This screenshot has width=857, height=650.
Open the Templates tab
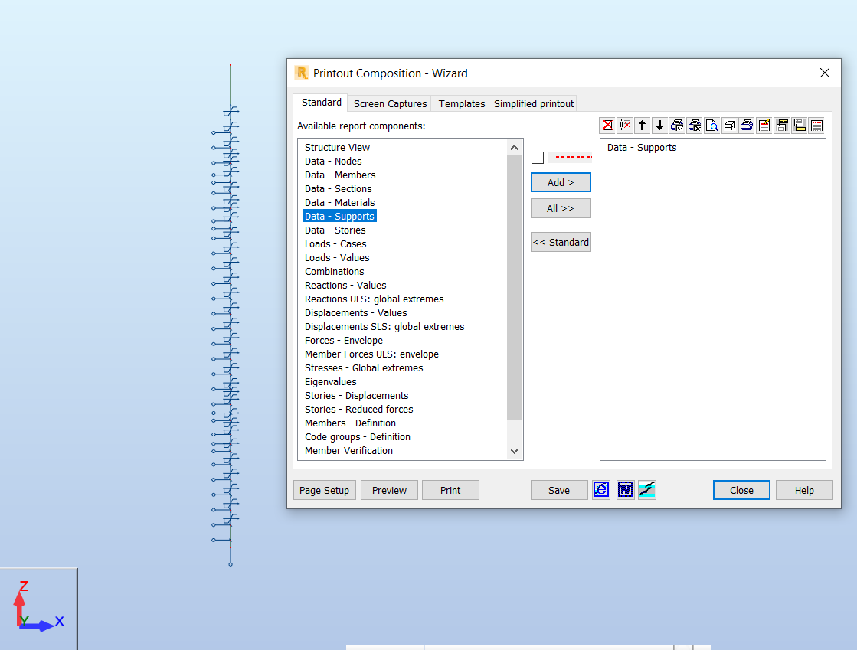pyautogui.click(x=460, y=103)
